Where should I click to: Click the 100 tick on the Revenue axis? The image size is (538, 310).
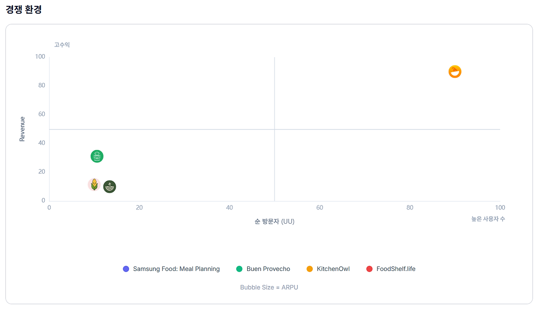coord(40,57)
